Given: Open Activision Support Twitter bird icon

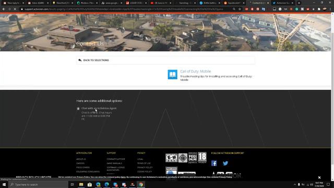Looking at the screenshot, I should (x=225, y=163).
